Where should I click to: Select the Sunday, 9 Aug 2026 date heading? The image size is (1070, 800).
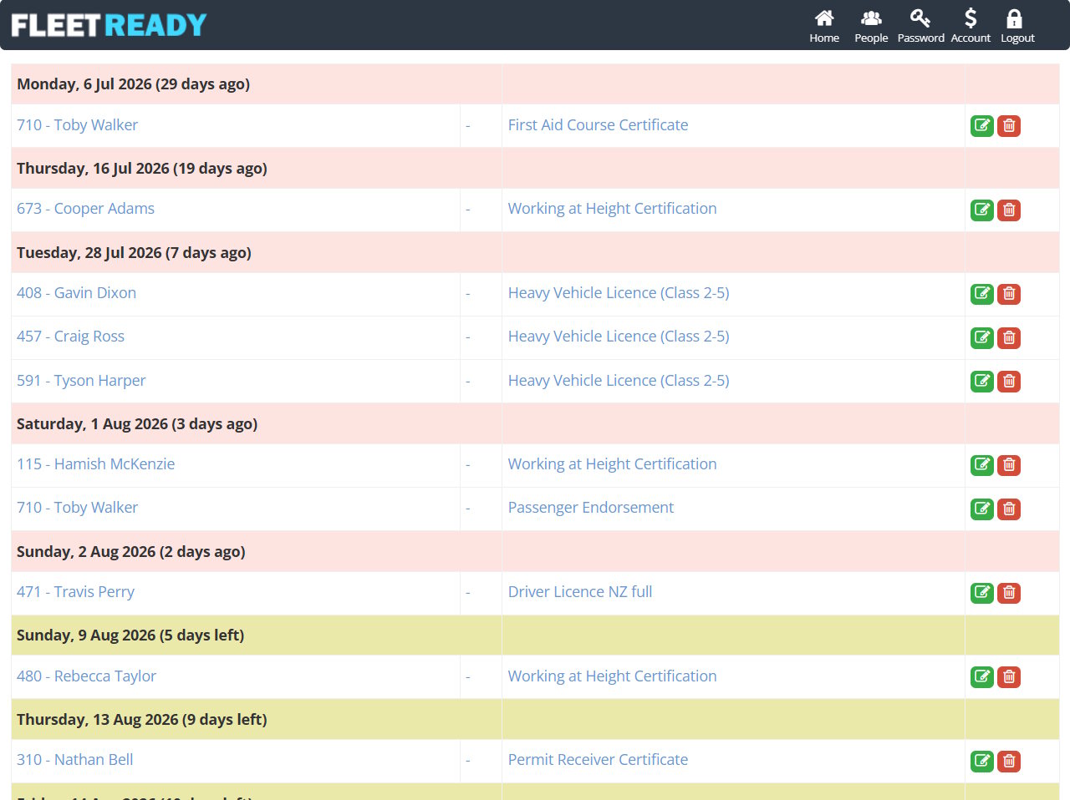pos(130,635)
